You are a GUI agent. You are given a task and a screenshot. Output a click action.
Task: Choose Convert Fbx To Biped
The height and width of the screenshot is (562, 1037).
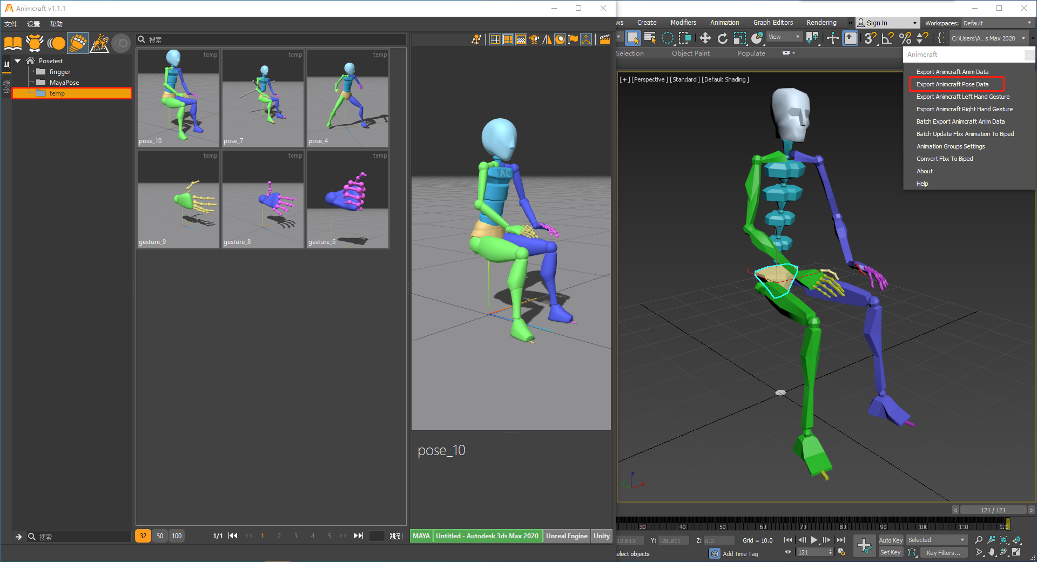tap(945, 159)
